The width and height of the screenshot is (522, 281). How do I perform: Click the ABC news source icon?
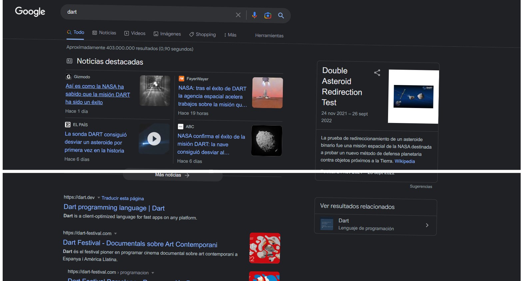[x=181, y=126]
